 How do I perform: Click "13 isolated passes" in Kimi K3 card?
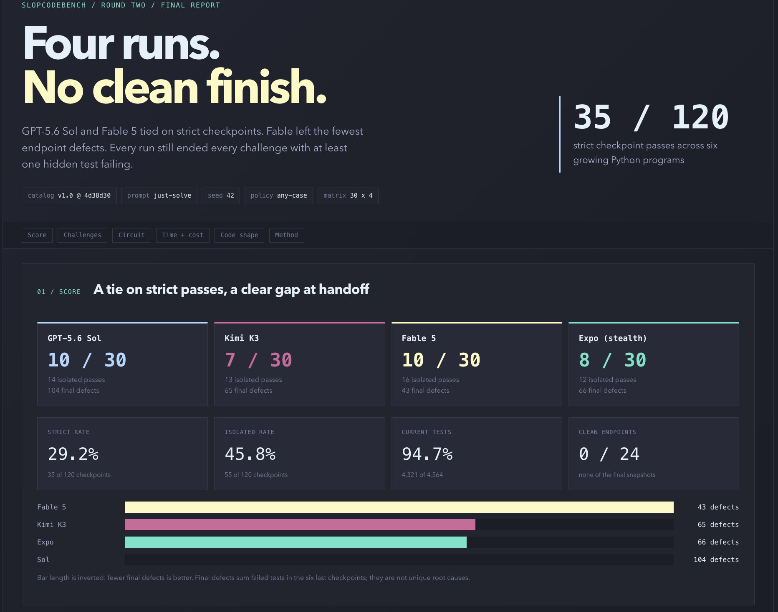(253, 379)
